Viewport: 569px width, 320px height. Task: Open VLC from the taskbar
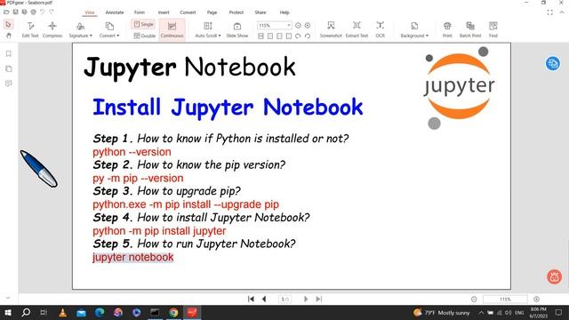(x=62, y=312)
